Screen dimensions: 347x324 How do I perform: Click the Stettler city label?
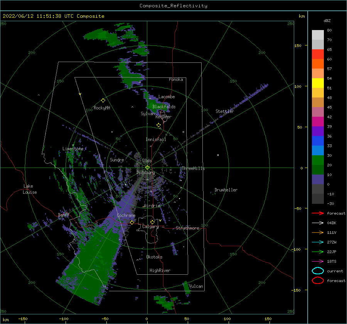(x=225, y=111)
